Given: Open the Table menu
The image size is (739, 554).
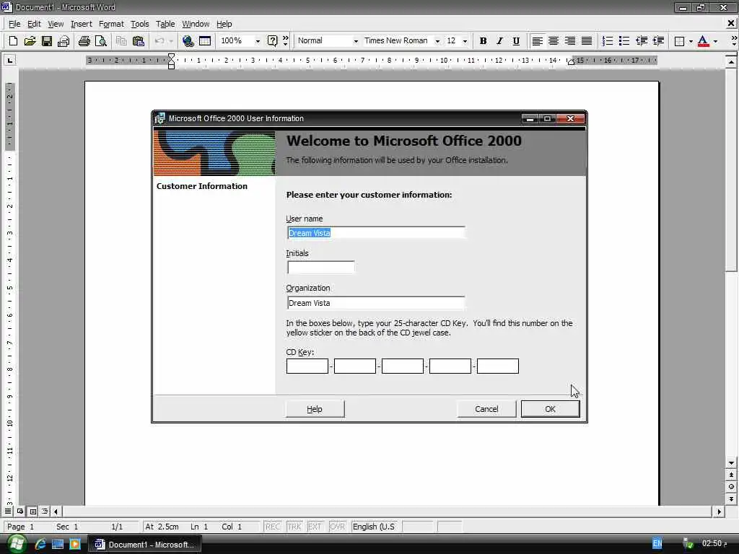Looking at the screenshot, I should click(165, 24).
